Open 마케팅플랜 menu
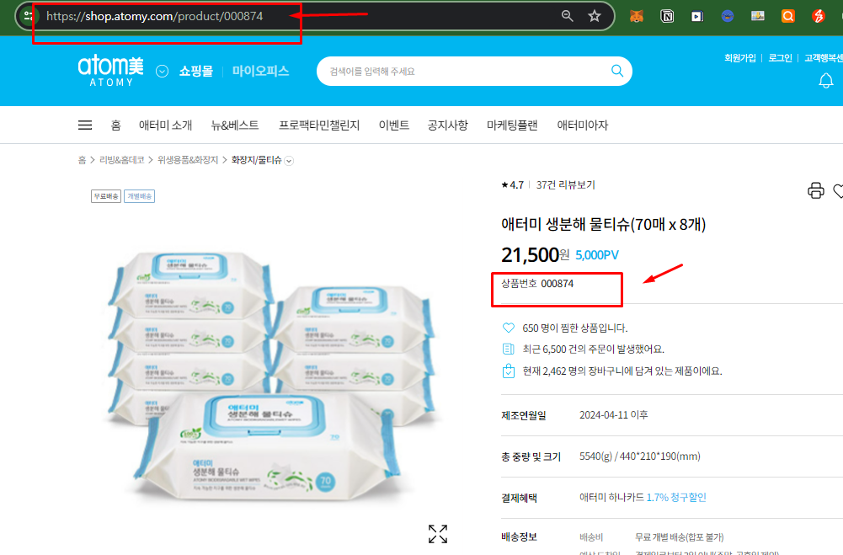The height and width of the screenshot is (555, 843). click(x=512, y=125)
